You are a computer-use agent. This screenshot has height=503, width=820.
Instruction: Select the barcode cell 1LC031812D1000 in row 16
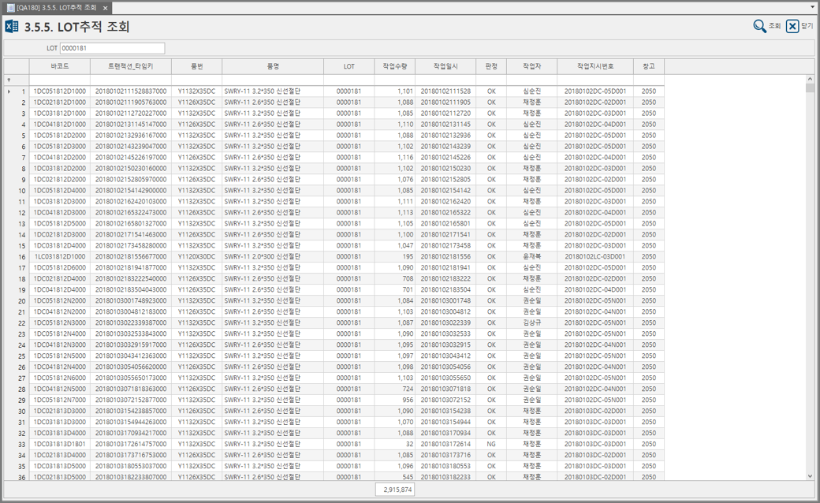(59, 256)
